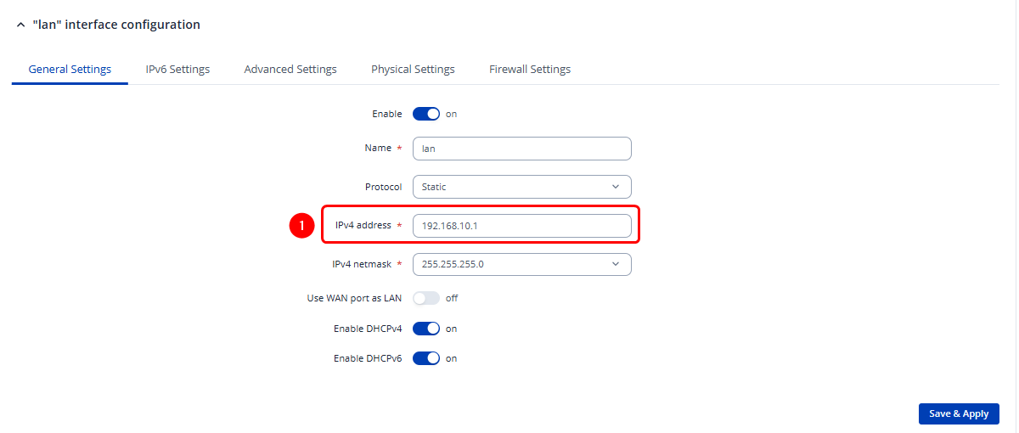Click the red numbered marker 1
This screenshot has width=1019, height=433.
[x=301, y=226]
